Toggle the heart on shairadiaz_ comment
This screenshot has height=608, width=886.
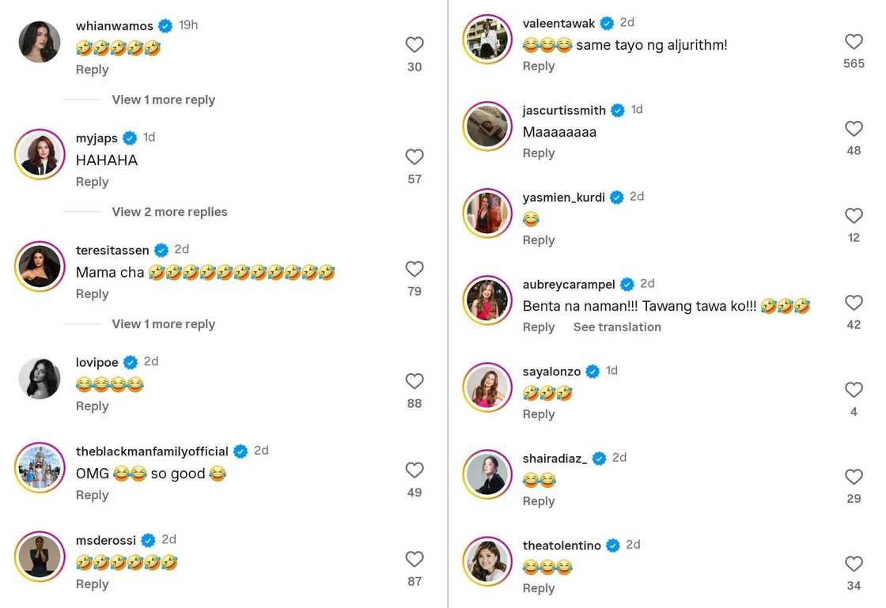[x=854, y=477]
